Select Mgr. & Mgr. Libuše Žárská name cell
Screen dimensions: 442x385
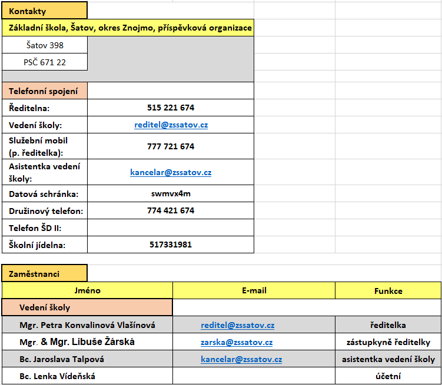pyautogui.click(x=87, y=342)
